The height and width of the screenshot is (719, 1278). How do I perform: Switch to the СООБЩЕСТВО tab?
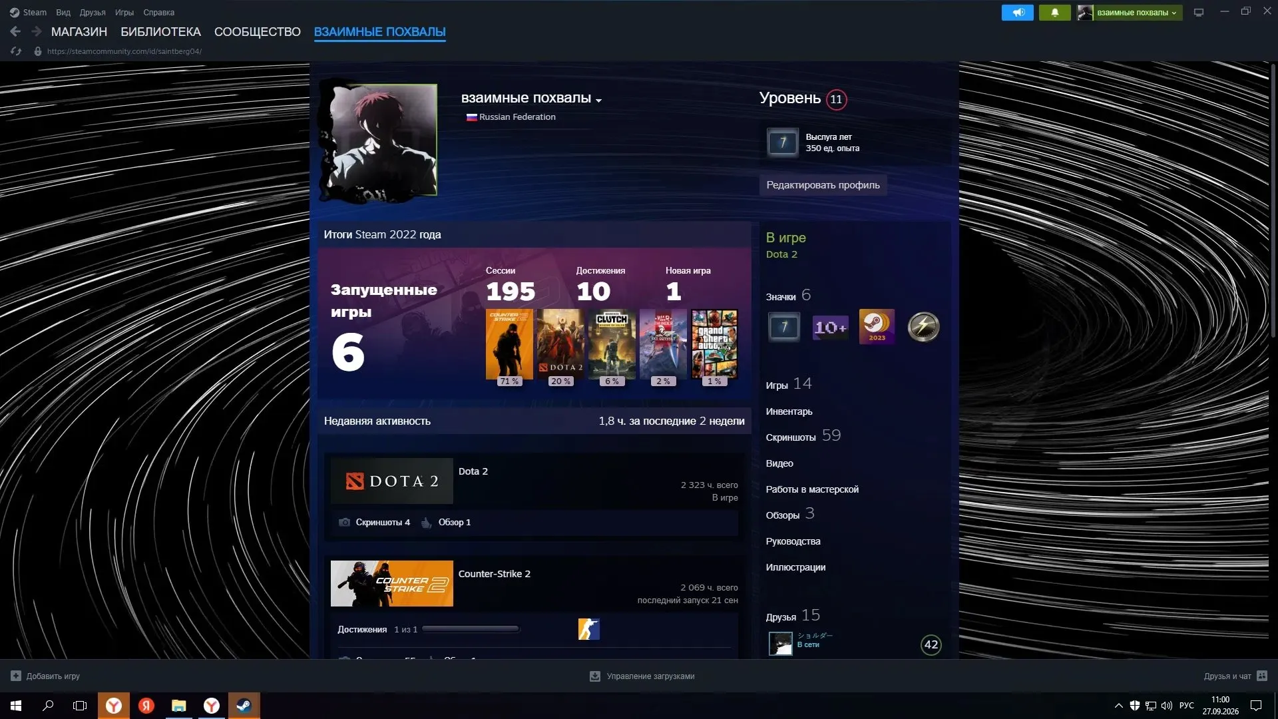point(258,32)
